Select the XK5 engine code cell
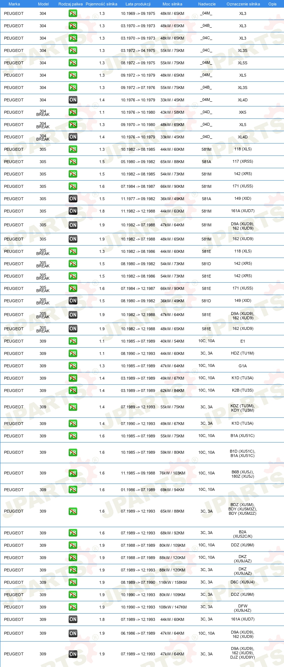 click(243, 112)
